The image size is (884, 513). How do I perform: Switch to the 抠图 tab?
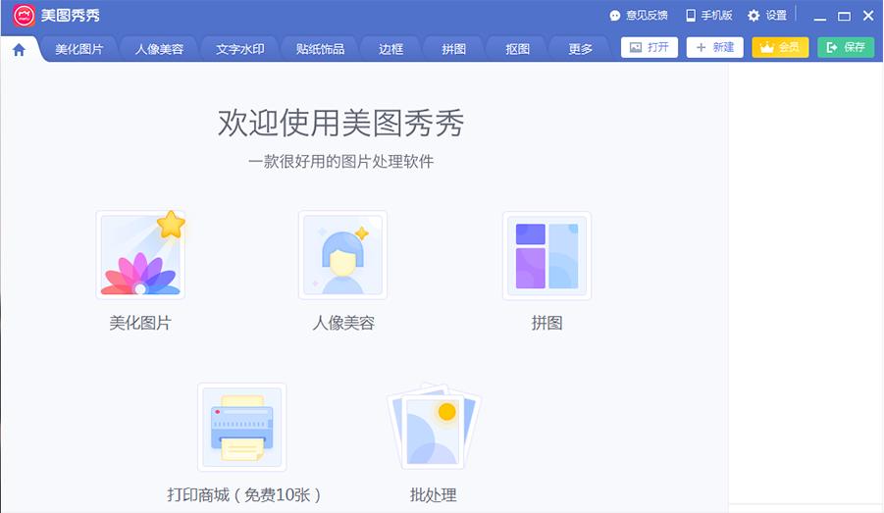coord(517,49)
